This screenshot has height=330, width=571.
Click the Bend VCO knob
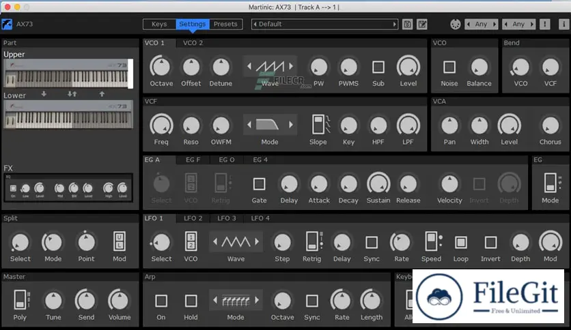coord(520,67)
